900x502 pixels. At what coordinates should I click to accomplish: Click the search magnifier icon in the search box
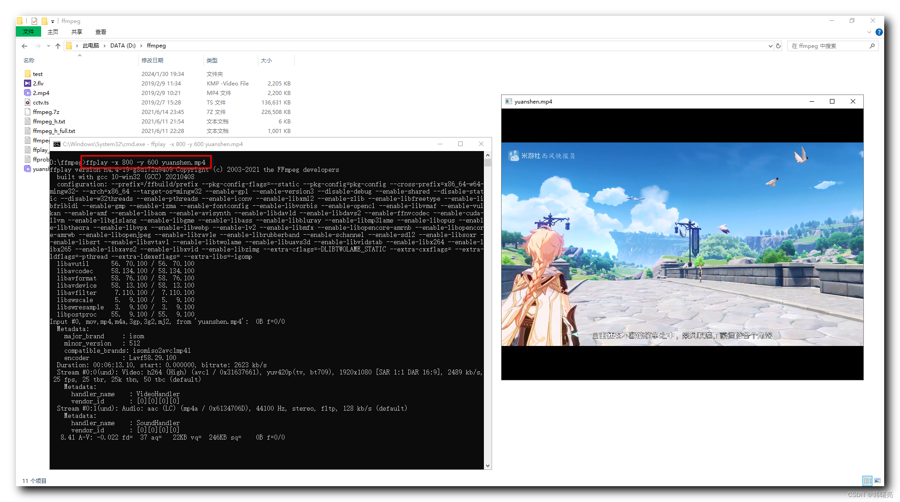point(872,46)
